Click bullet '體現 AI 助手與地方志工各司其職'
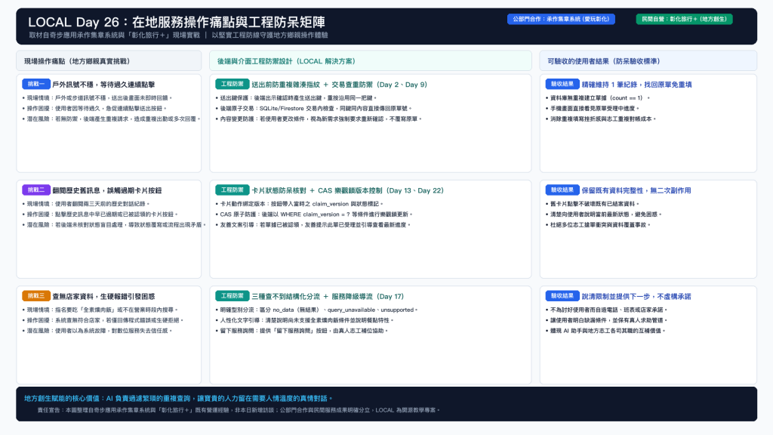 coord(605,331)
